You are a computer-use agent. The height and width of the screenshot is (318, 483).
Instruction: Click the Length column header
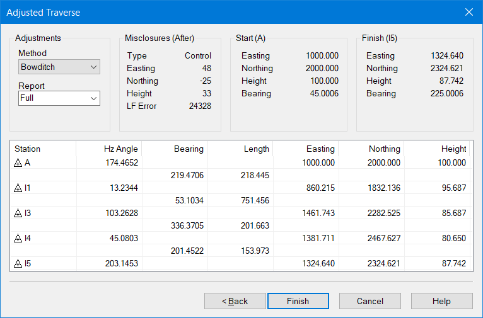tap(240, 149)
